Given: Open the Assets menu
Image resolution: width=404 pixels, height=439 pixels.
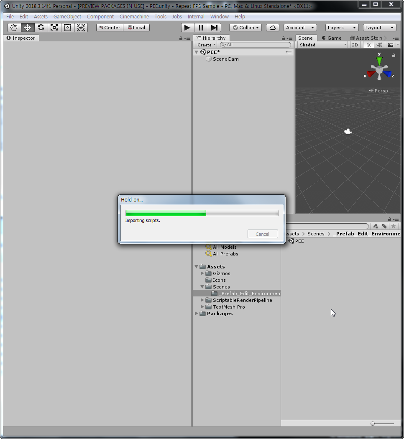Looking at the screenshot, I should (x=41, y=17).
